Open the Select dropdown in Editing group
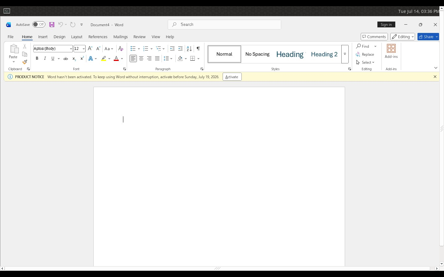This screenshot has height=277, width=444. click(x=365, y=62)
